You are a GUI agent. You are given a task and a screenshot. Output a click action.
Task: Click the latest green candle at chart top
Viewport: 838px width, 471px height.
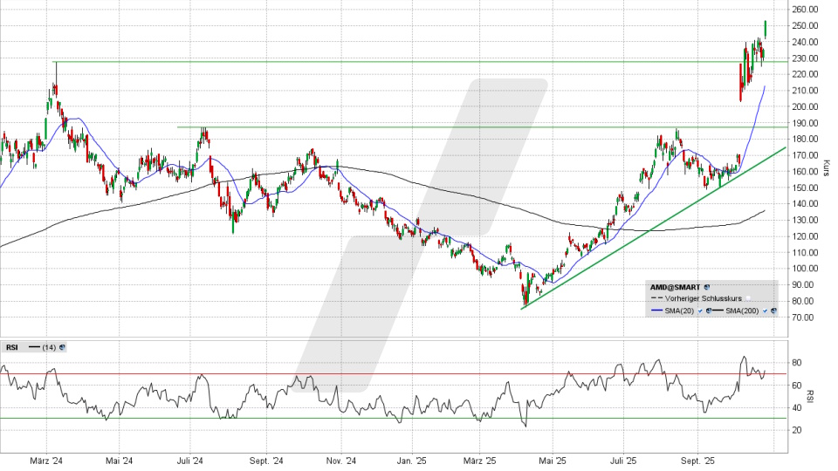pos(766,29)
